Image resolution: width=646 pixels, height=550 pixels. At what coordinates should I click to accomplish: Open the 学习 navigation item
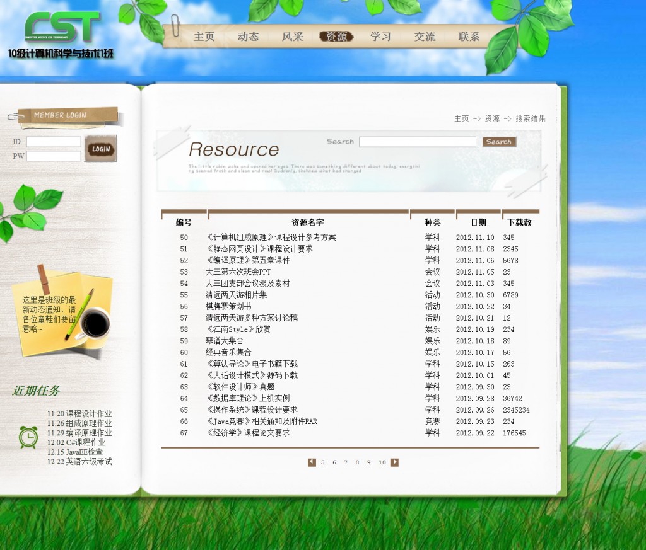[x=380, y=37]
